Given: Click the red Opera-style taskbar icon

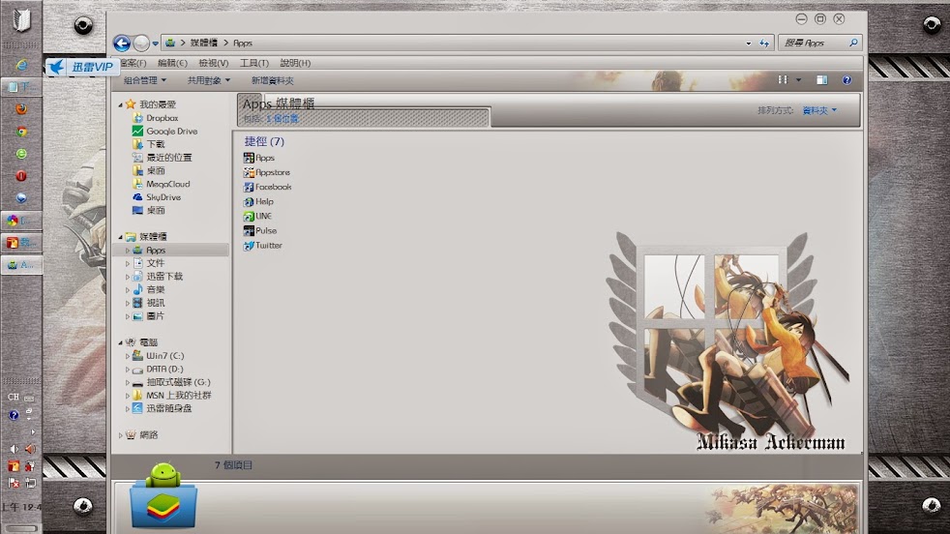Looking at the screenshot, I should [x=21, y=176].
